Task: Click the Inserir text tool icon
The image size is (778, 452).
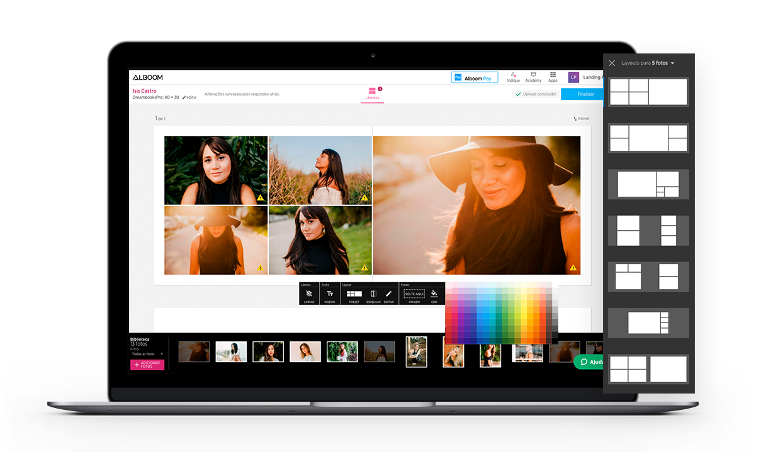Action: [x=329, y=294]
